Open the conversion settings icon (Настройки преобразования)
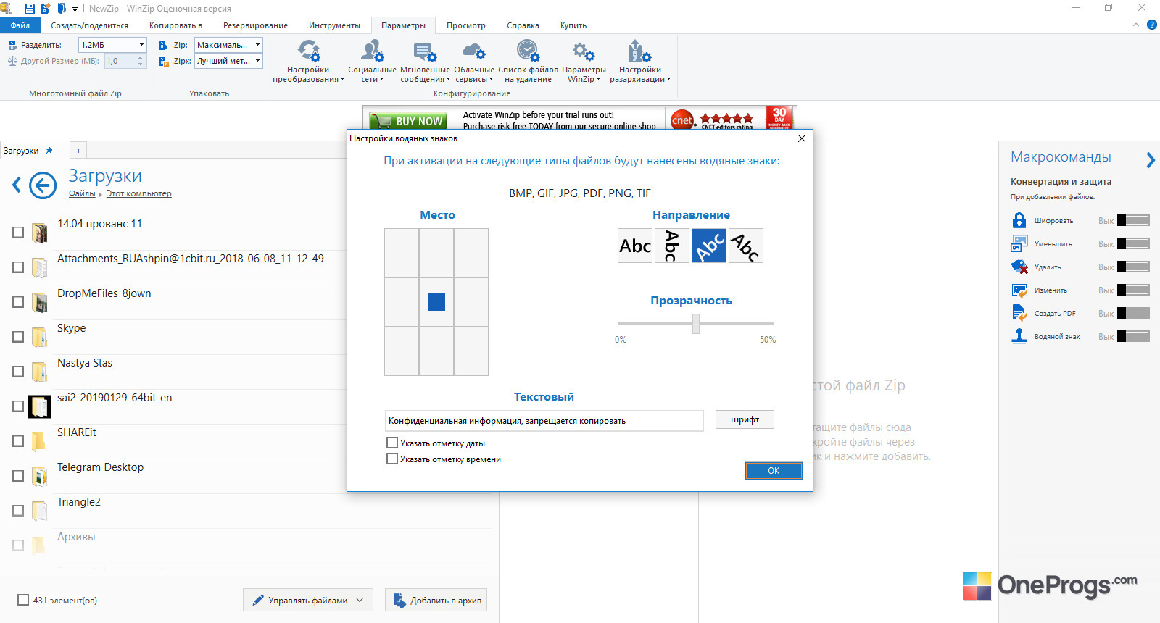The height and width of the screenshot is (623, 1160). [x=309, y=51]
